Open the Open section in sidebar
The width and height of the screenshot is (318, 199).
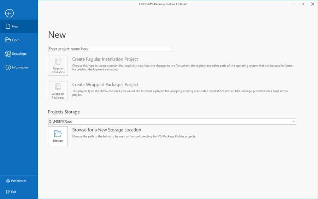(19, 40)
